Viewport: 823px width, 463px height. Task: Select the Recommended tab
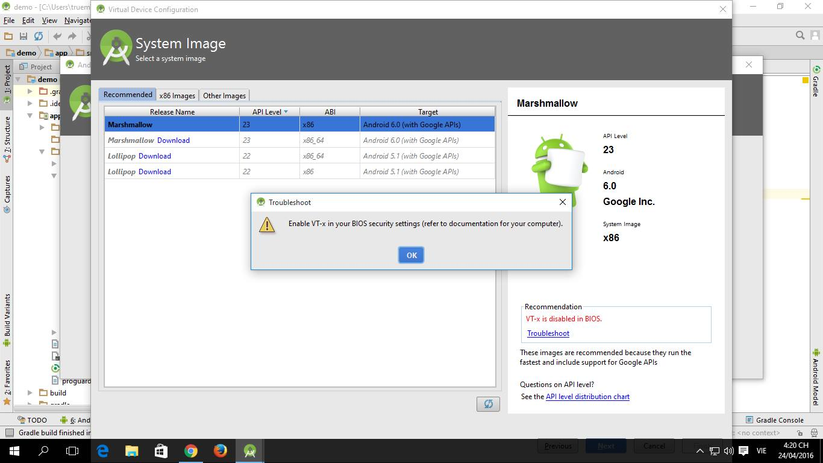128,95
